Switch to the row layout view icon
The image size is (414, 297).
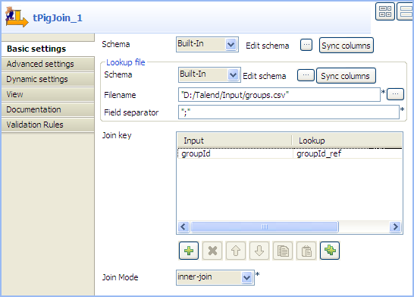point(406,11)
